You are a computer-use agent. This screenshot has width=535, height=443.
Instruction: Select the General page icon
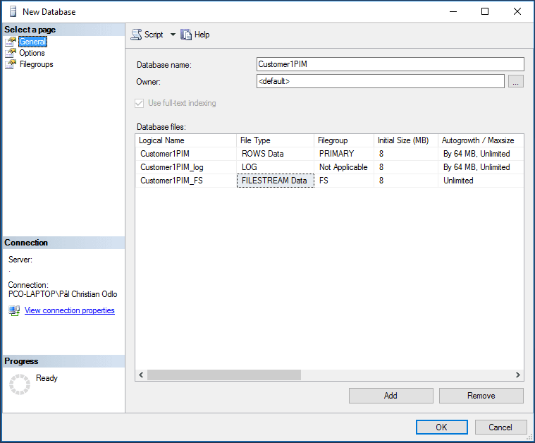[11, 42]
